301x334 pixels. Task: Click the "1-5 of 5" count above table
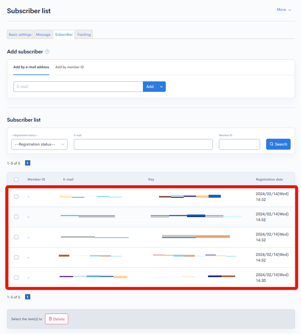click(x=14, y=163)
